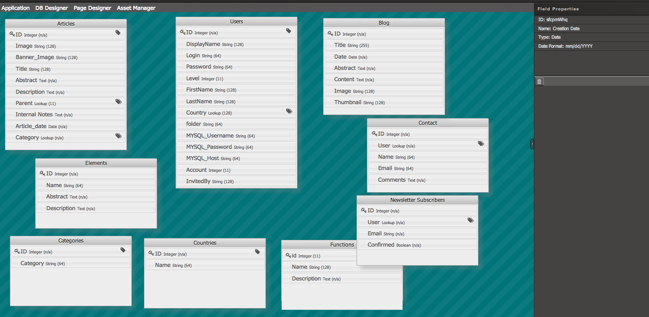Click the tag icon on Articles ID row
Image resolution: width=649 pixels, height=317 pixels.
click(118, 33)
